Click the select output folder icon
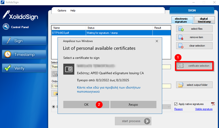Viewport: 219px width, 128px height. [181, 85]
